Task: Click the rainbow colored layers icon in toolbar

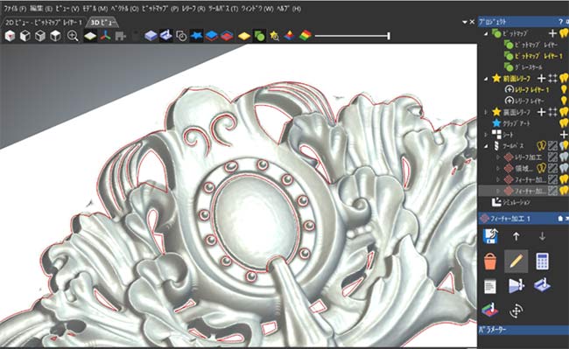Action: (306, 36)
